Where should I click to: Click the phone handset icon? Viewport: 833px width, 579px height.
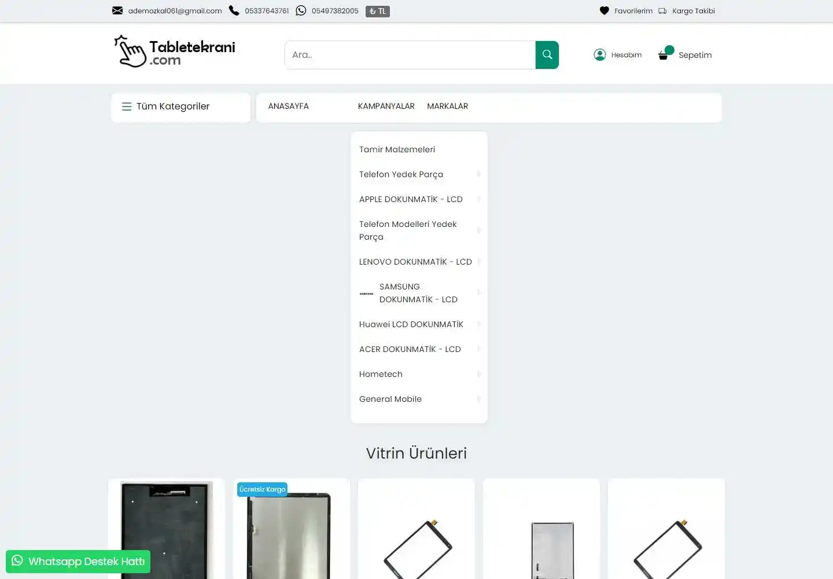click(234, 10)
